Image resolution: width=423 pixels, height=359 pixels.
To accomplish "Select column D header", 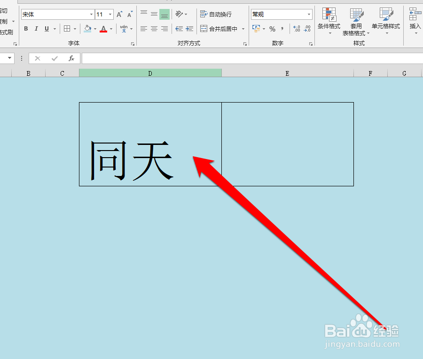I will point(150,72).
